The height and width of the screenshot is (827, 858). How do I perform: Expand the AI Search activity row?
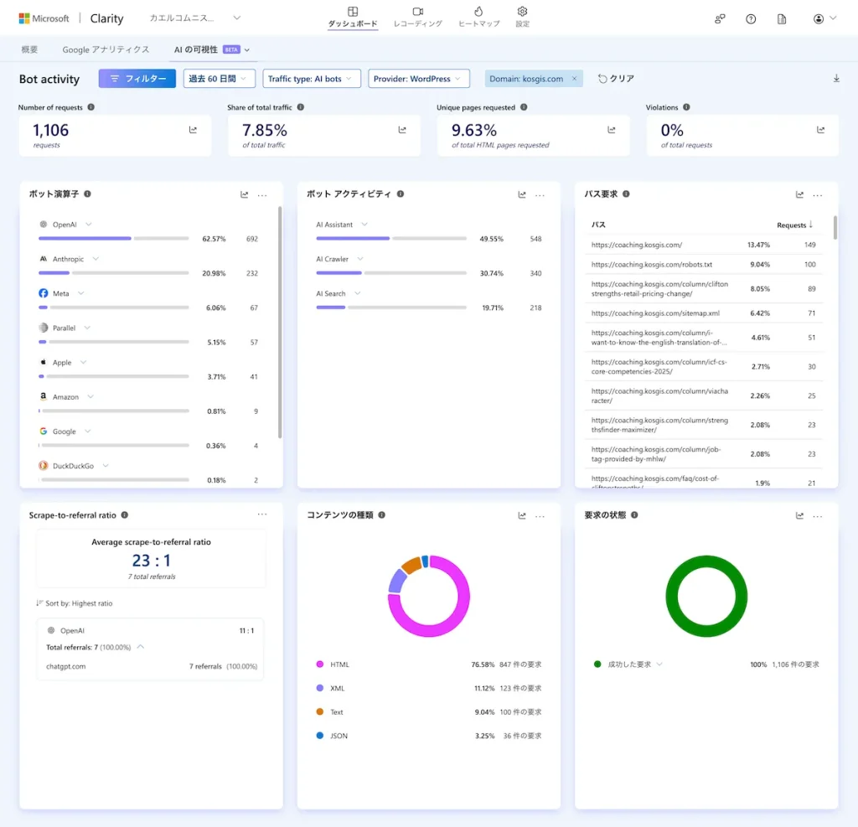[357, 293]
